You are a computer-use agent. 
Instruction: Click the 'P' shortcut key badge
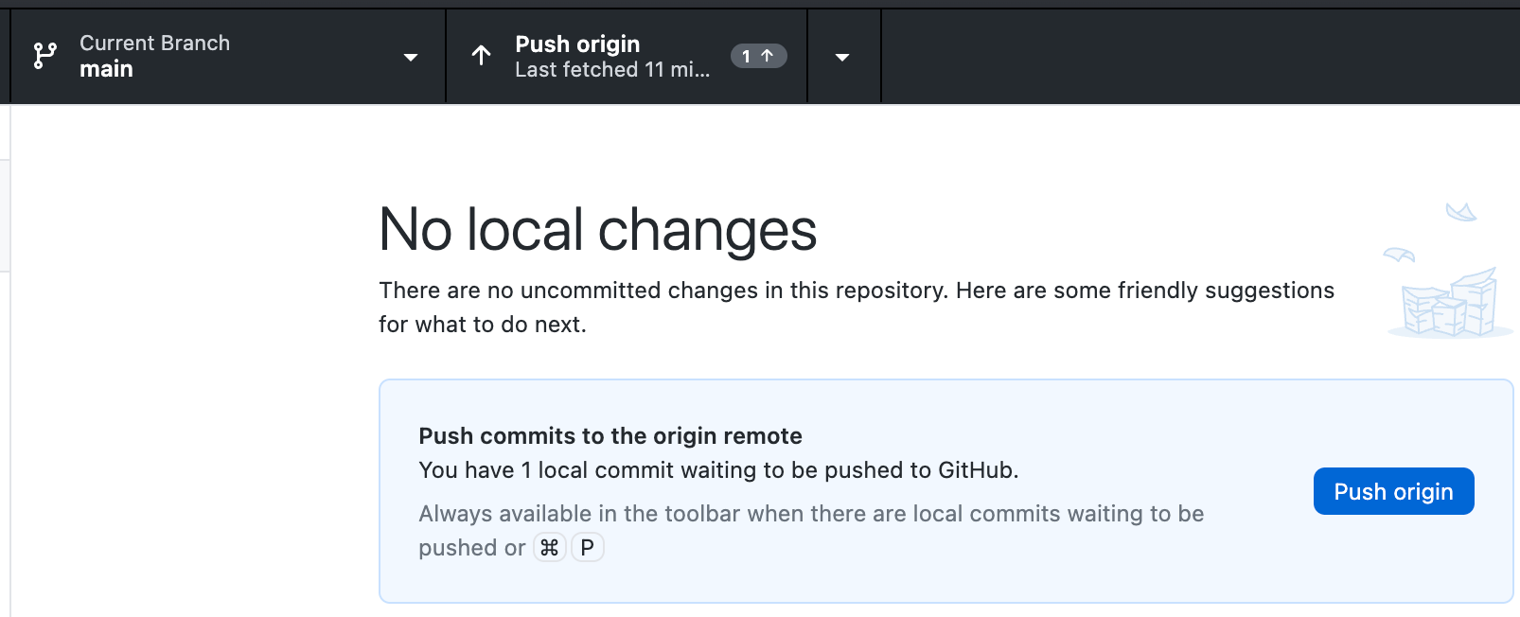(x=588, y=547)
